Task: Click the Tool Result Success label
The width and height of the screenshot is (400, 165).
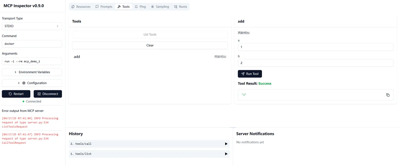Action: tap(255, 84)
